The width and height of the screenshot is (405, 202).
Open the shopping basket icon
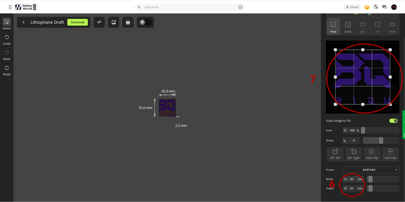click(x=128, y=22)
